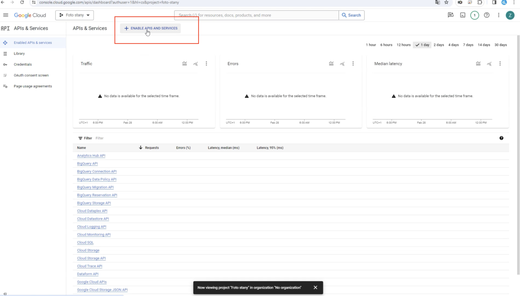520x296 pixels.
Task: Bookmark this page with the star icon
Action: click(446, 2)
